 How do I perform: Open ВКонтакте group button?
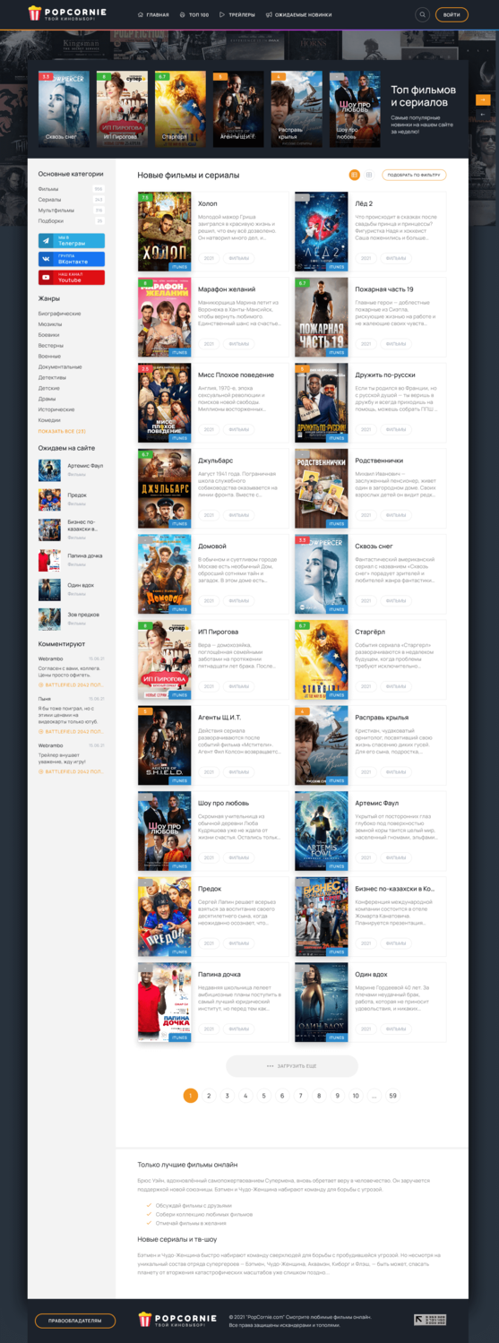click(x=71, y=259)
